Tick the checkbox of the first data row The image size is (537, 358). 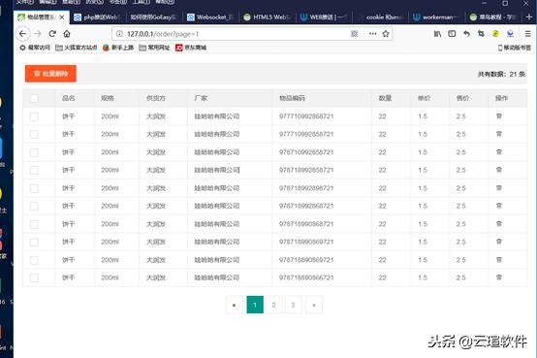click(x=34, y=116)
